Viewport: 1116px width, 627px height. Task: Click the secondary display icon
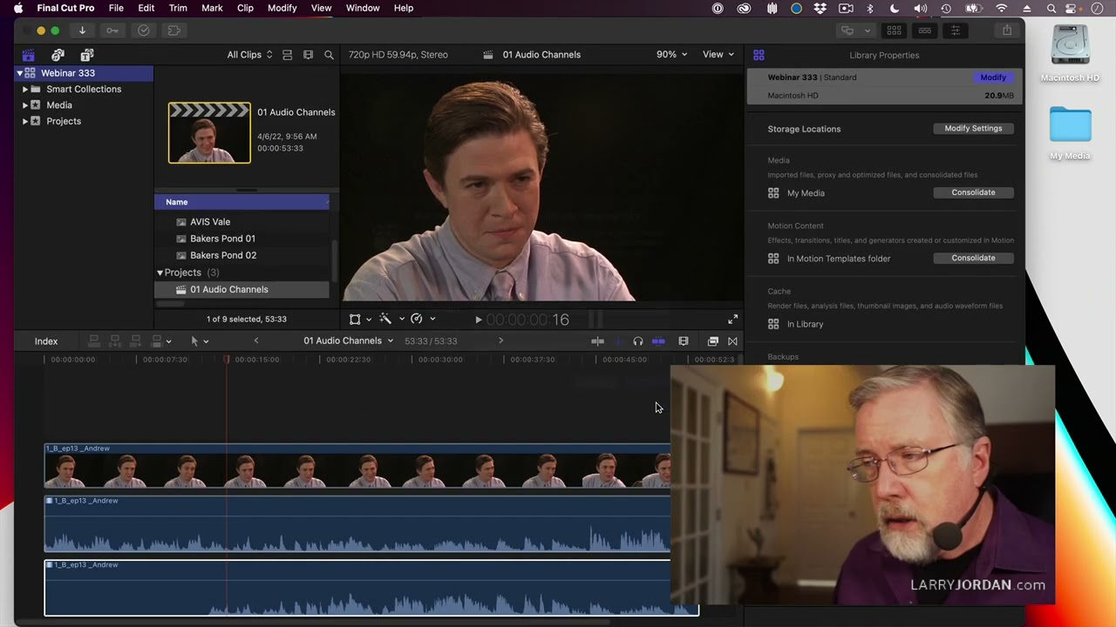847,30
